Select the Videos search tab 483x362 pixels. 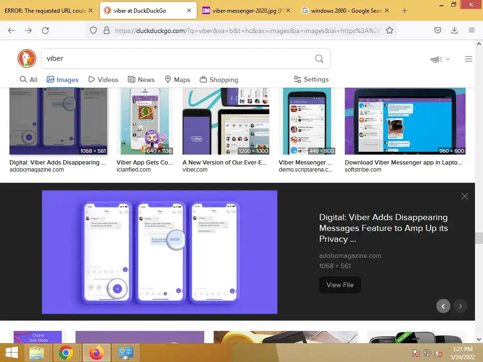[x=103, y=80]
